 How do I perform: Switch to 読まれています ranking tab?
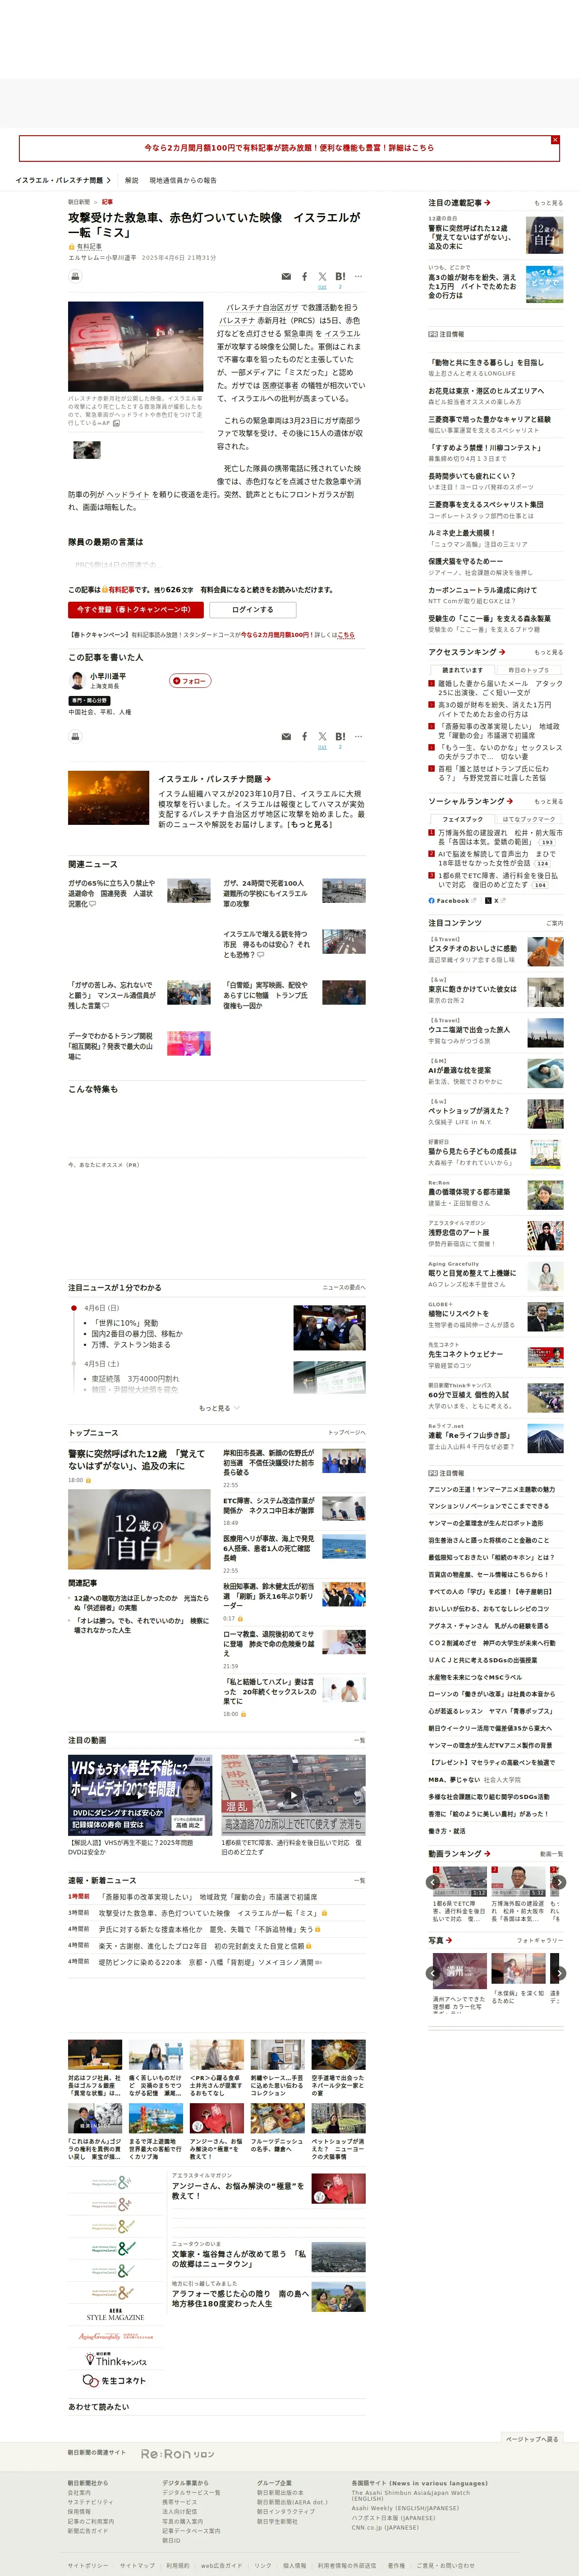pyautogui.click(x=462, y=670)
